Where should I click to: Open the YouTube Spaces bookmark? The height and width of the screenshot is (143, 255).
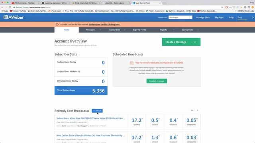(207, 11)
